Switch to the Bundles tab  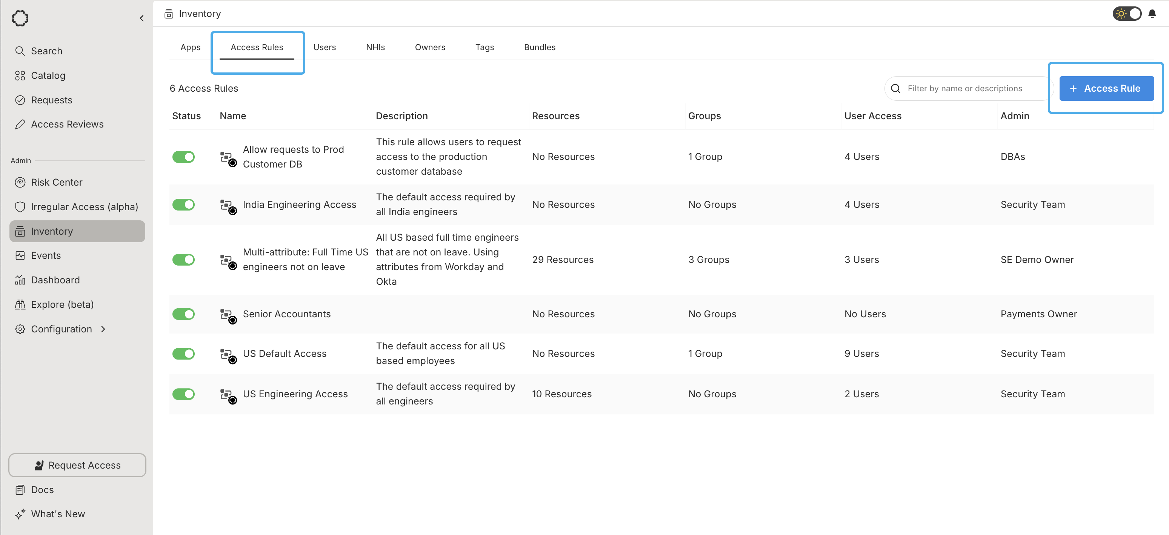539,47
